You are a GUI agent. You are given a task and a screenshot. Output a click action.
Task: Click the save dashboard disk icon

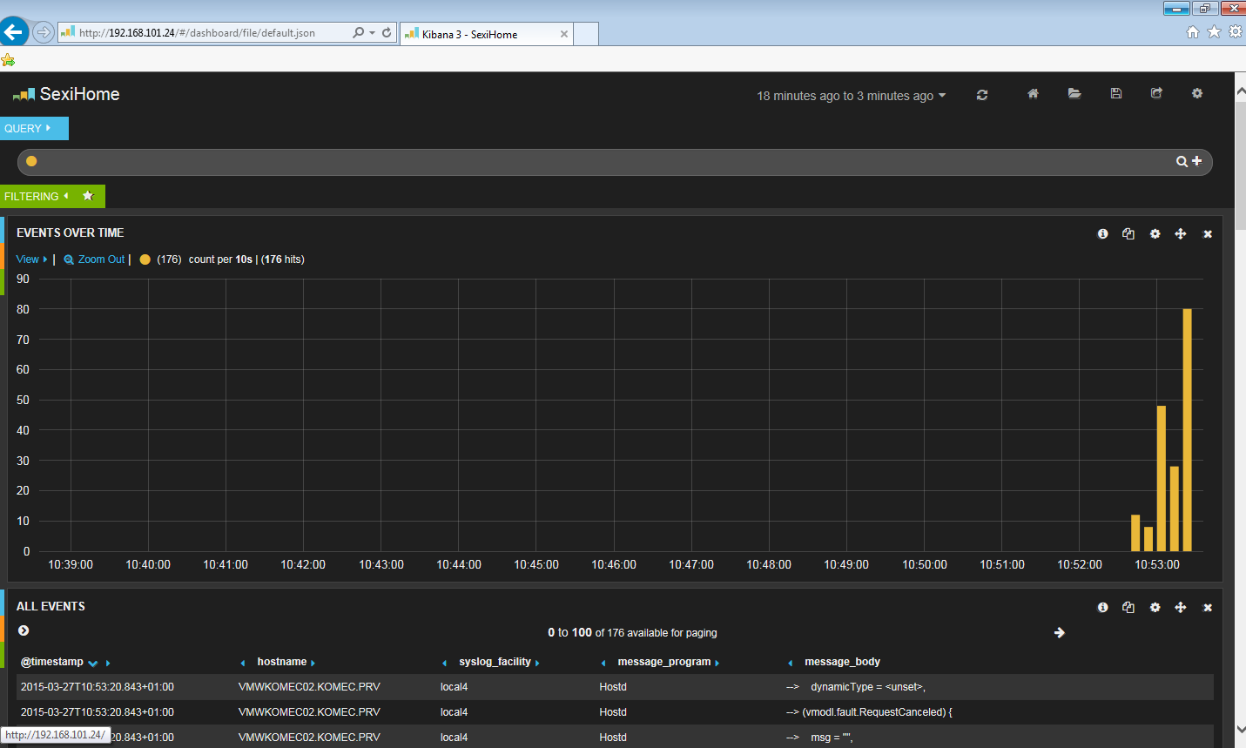1115,94
